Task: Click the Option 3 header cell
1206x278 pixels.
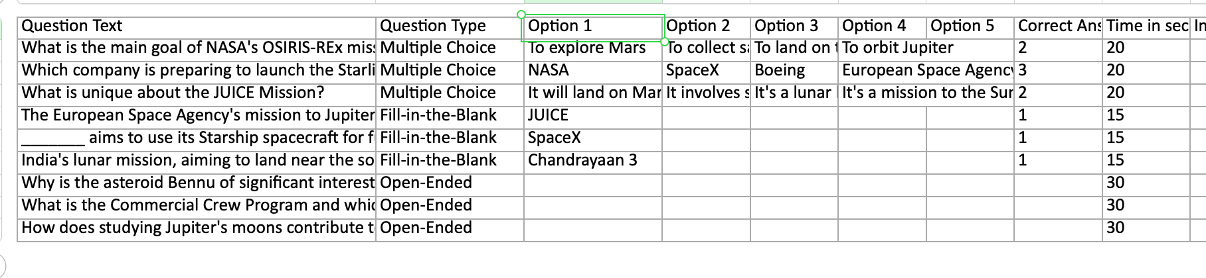Action: pos(794,26)
